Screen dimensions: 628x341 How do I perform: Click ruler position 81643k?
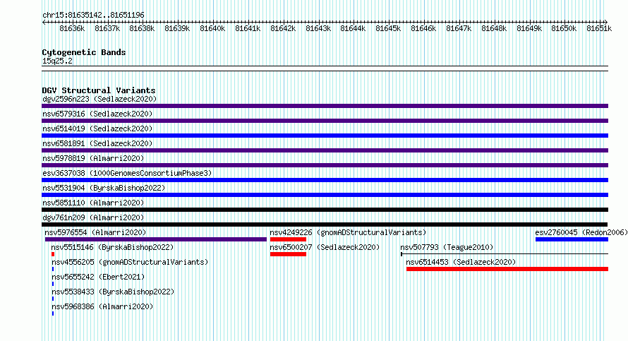pos(318,28)
